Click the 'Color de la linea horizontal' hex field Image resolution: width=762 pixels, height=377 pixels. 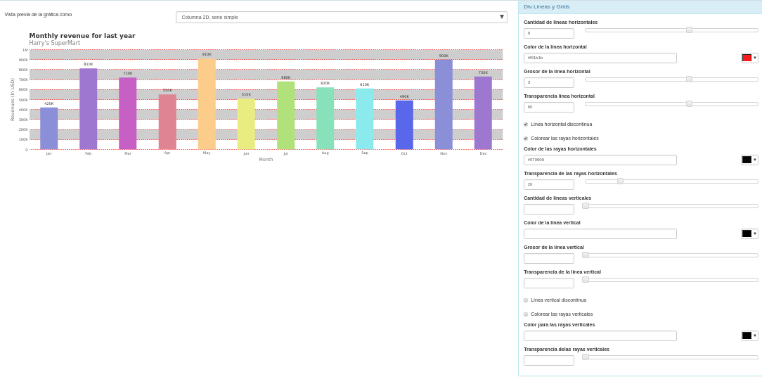point(600,58)
